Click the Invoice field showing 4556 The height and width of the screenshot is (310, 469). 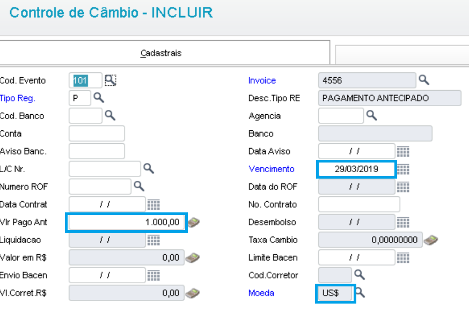pyautogui.click(x=367, y=80)
